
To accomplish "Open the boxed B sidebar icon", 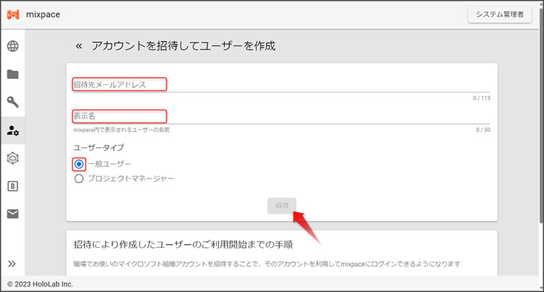I will (x=12, y=186).
